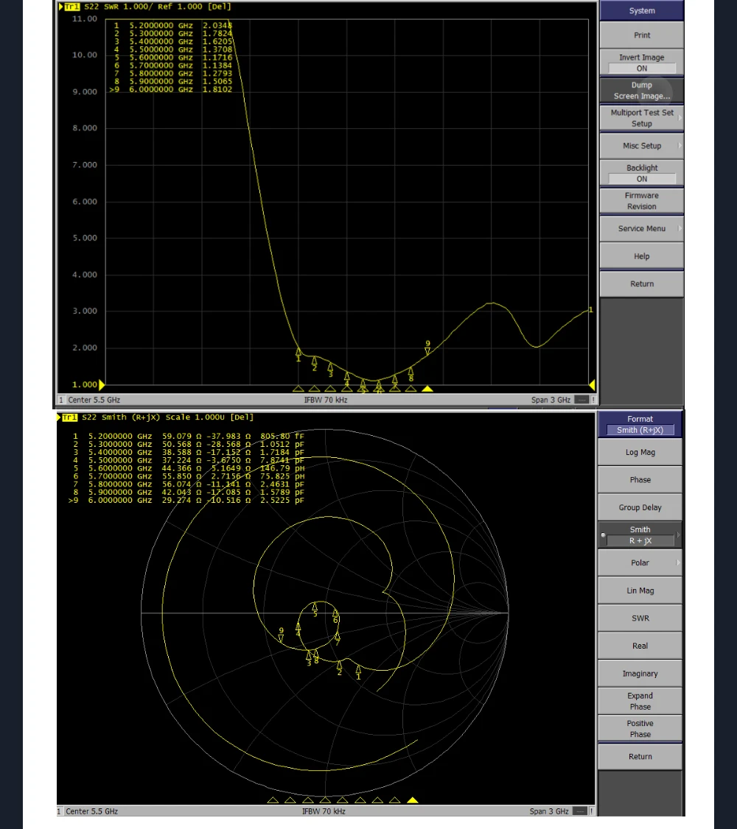This screenshot has height=829, width=737.
Task: Open Firmware Revision info
Action: click(x=642, y=201)
